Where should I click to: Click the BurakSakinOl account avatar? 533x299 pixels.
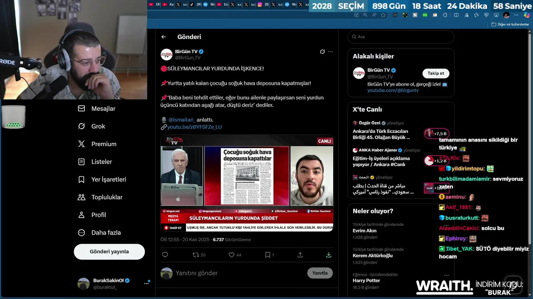(x=83, y=284)
